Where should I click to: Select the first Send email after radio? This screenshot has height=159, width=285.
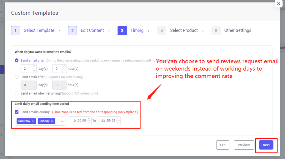point(16,60)
